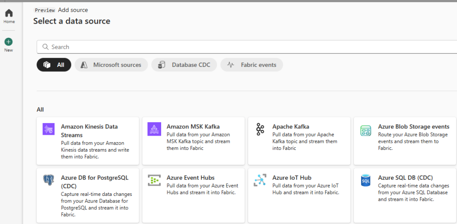Image resolution: width=457 pixels, height=224 pixels.
Task: Click the database icon on Database CDC
Action: click(162, 65)
